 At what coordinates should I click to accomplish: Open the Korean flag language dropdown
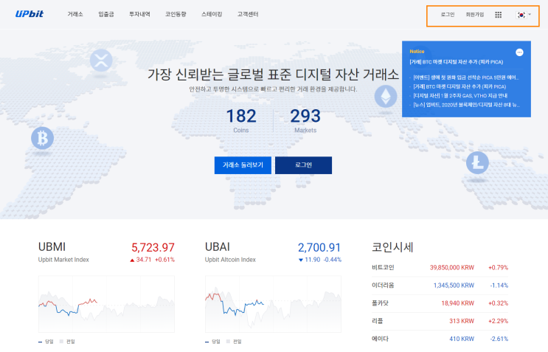(523, 15)
